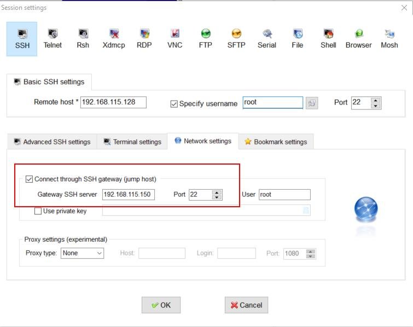413x327 pixels.
Task: Toggle Connect through SSH gateway checkbox
Action: pyautogui.click(x=29, y=179)
